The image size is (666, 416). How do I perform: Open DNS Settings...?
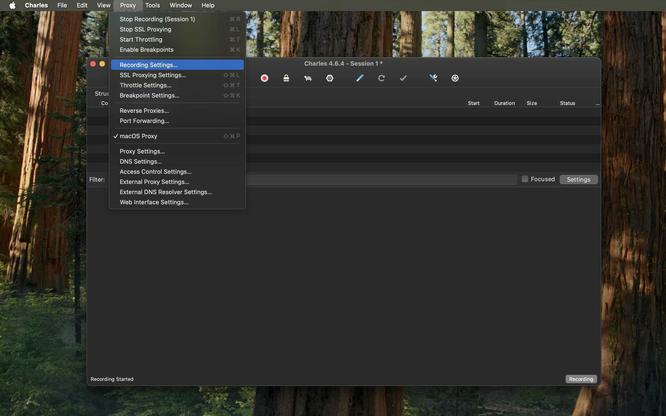(x=177, y=161)
